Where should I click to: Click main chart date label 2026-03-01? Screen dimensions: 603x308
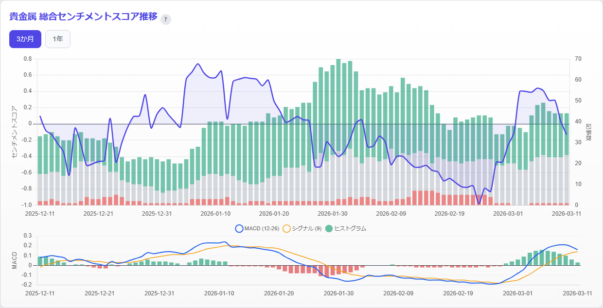coord(508,213)
